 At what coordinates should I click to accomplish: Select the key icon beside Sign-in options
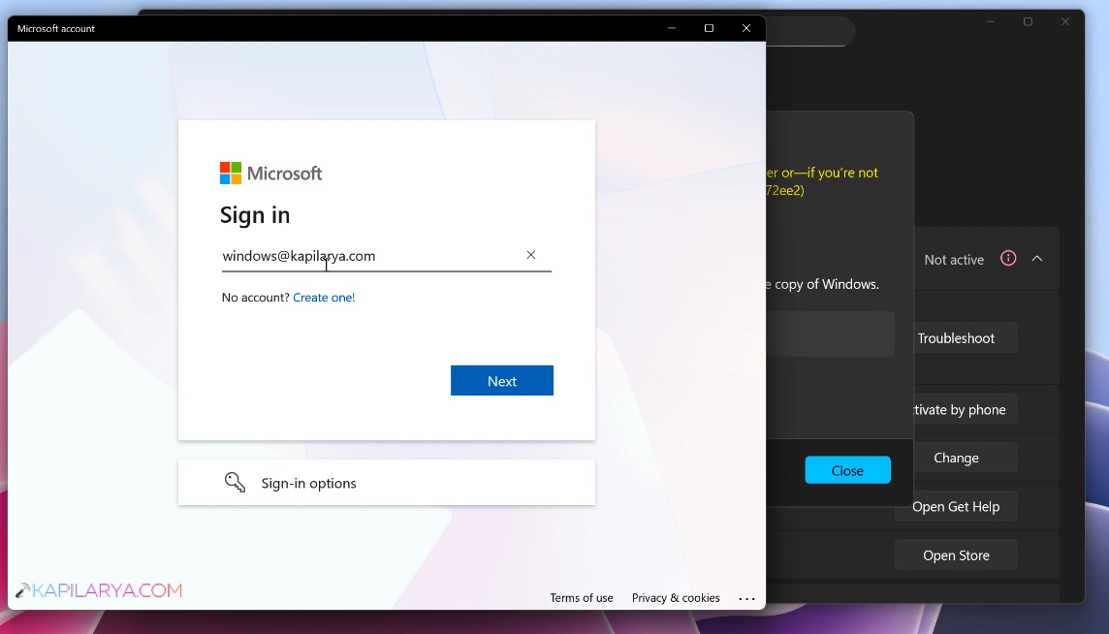235,481
